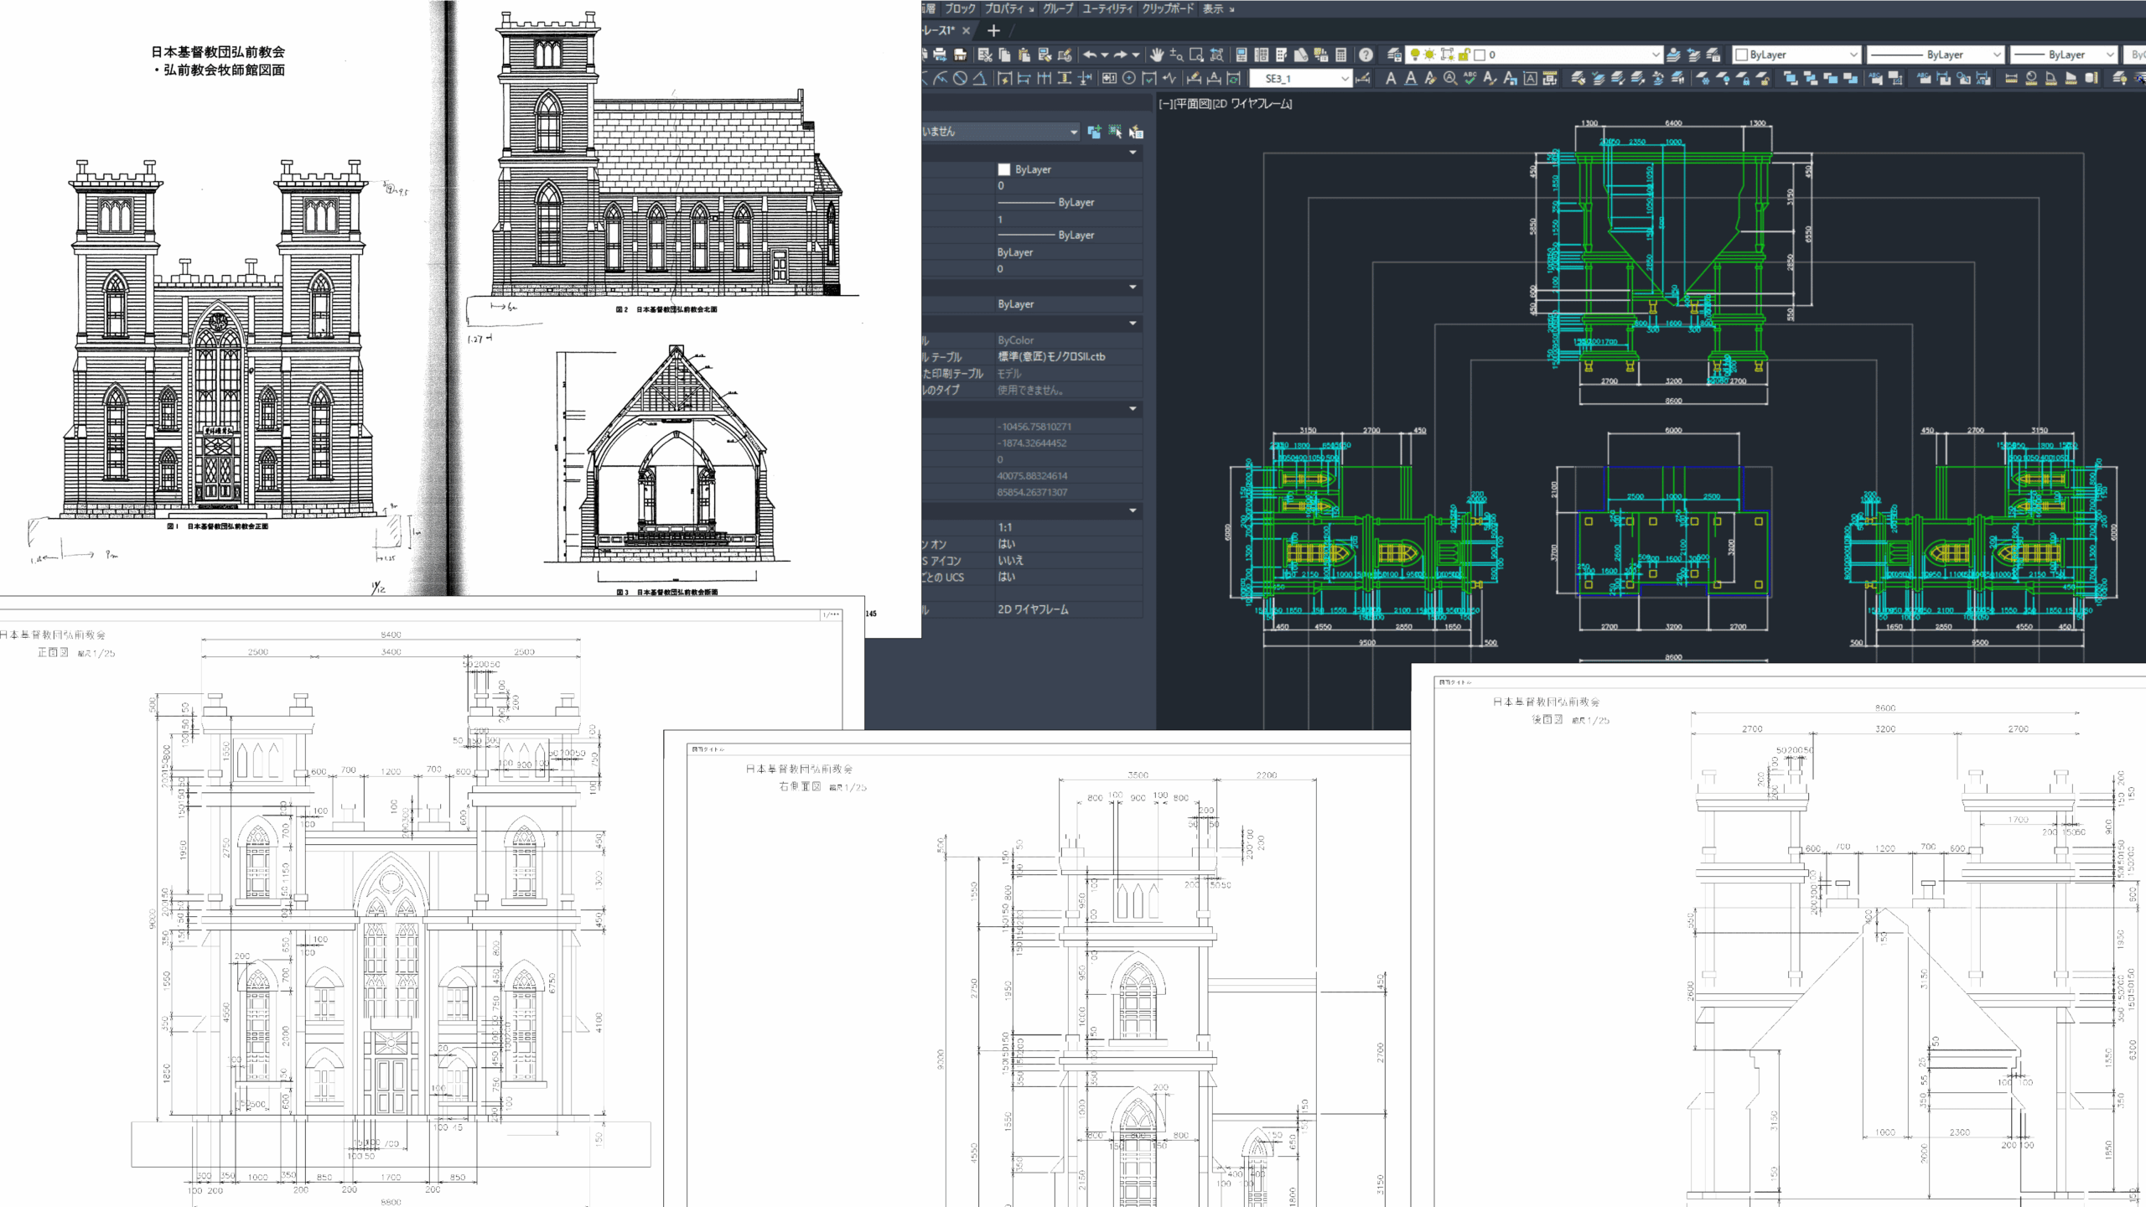
Task: Toggle layer on/off lightbulb in layer dropdown
Action: point(1414,54)
